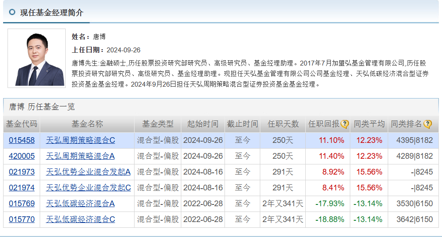Click tenure 250天 in the 420005 row
This screenshot has height=237, width=442.
pyautogui.click(x=283, y=156)
